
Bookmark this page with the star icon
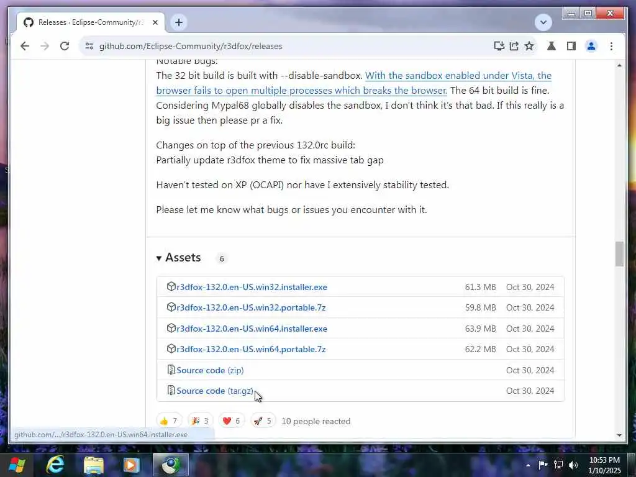click(x=529, y=46)
